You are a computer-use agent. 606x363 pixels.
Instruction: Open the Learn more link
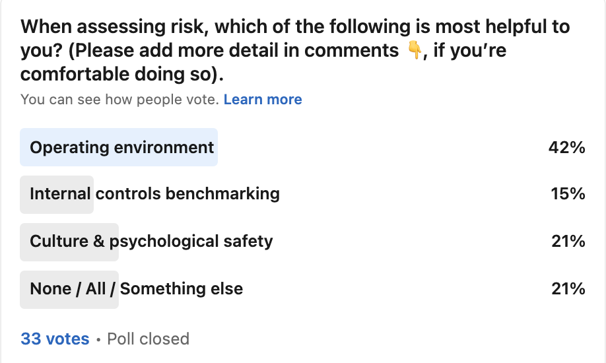click(x=263, y=100)
